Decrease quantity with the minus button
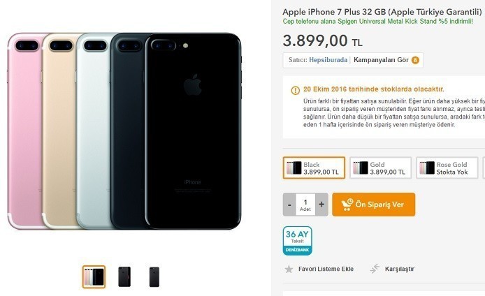 289,205
